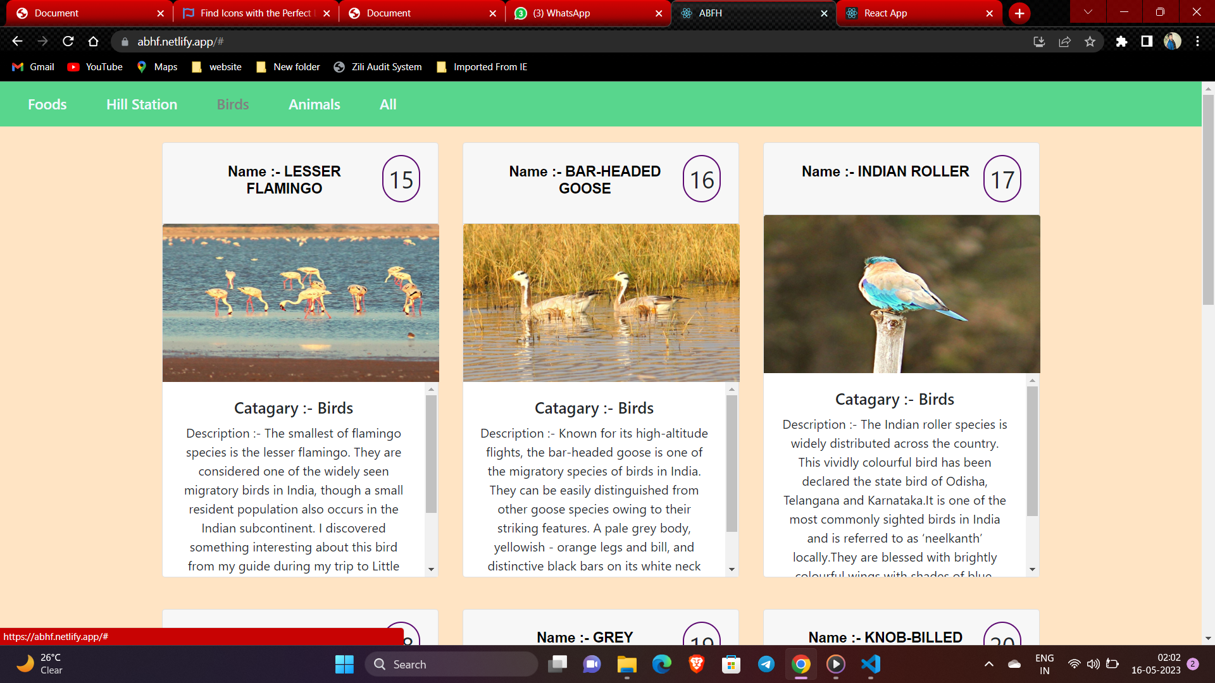Show All categories in navbar
The image size is (1215, 683).
388,104
